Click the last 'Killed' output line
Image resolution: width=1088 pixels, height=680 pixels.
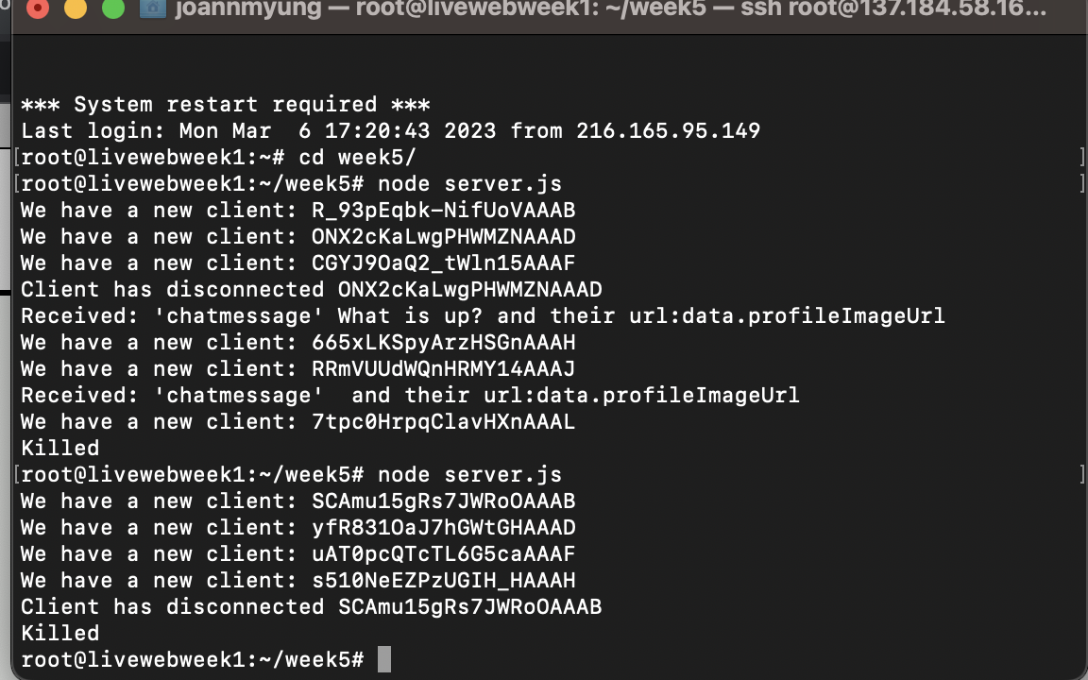click(59, 633)
